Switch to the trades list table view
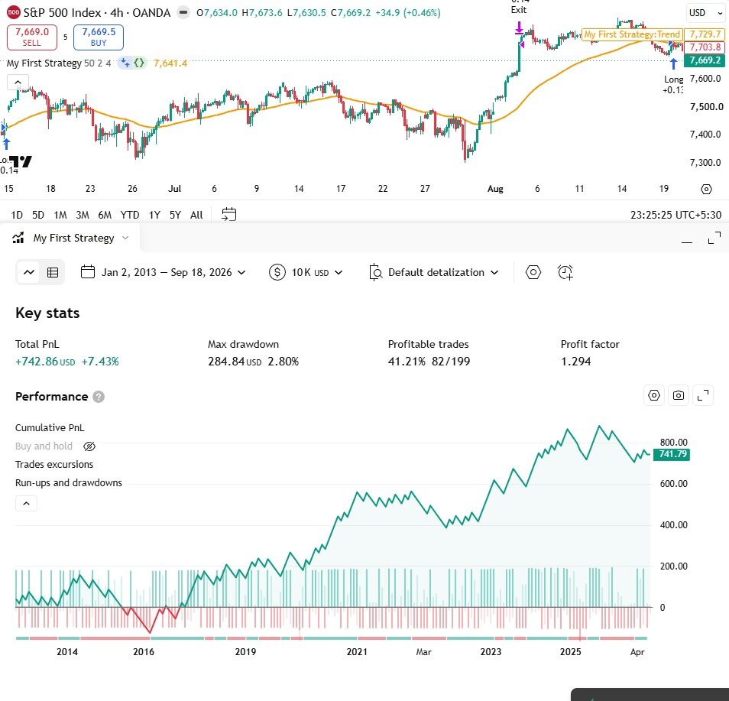This screenshot has height=701, width=729. point(53,272)
